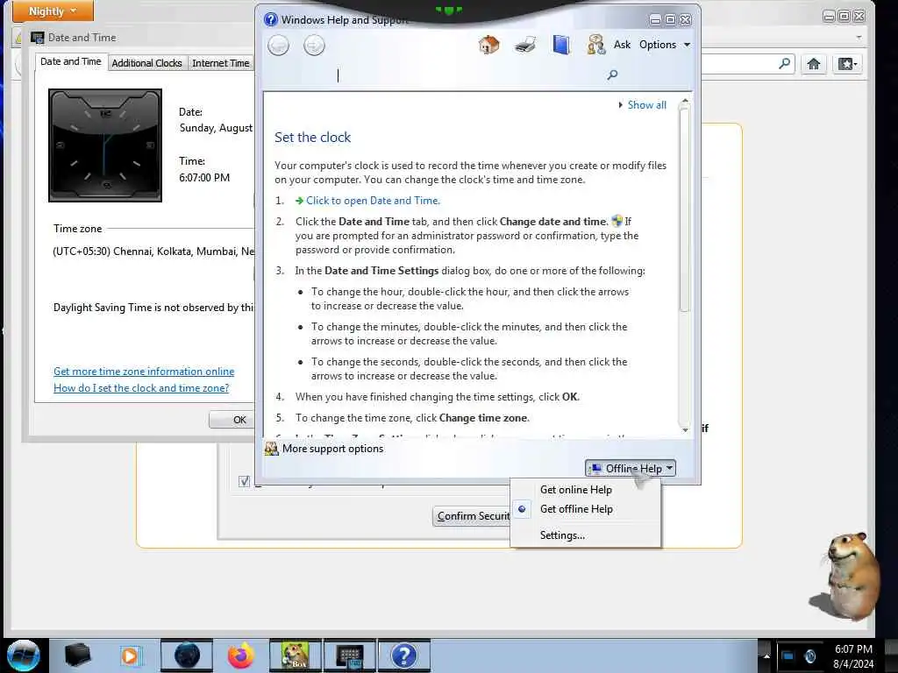Switch to the Additional Clocks tab
The height and width of the screenshot is (673, 898).
[146, 63]
